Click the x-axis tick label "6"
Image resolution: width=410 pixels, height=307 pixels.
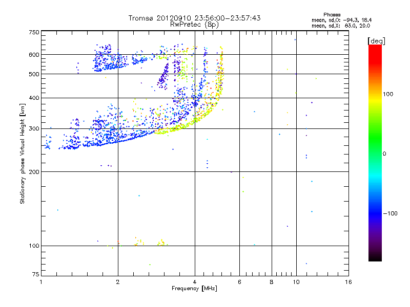point(239,282)
